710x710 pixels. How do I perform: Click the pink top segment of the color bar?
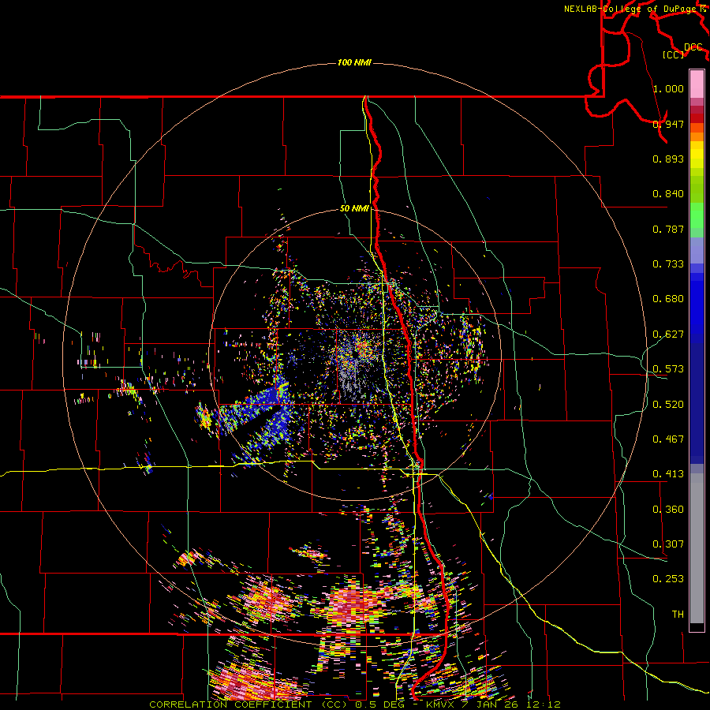point(697,84)
